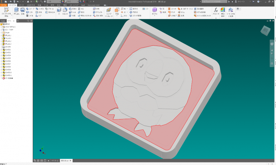Switch to the Vault ribbon tab
276x165 pixels.
[x=83, y=5]
